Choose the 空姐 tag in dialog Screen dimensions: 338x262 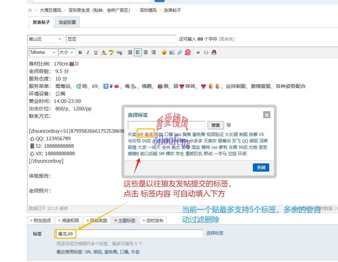(x=232, y=154)
